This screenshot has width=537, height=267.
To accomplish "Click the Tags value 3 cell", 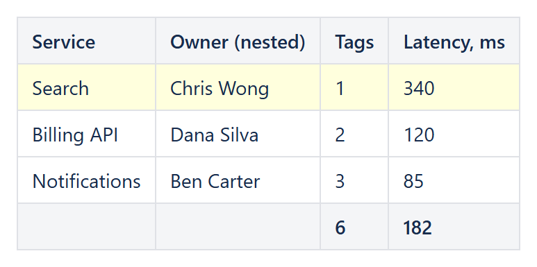I will point(354,180).
